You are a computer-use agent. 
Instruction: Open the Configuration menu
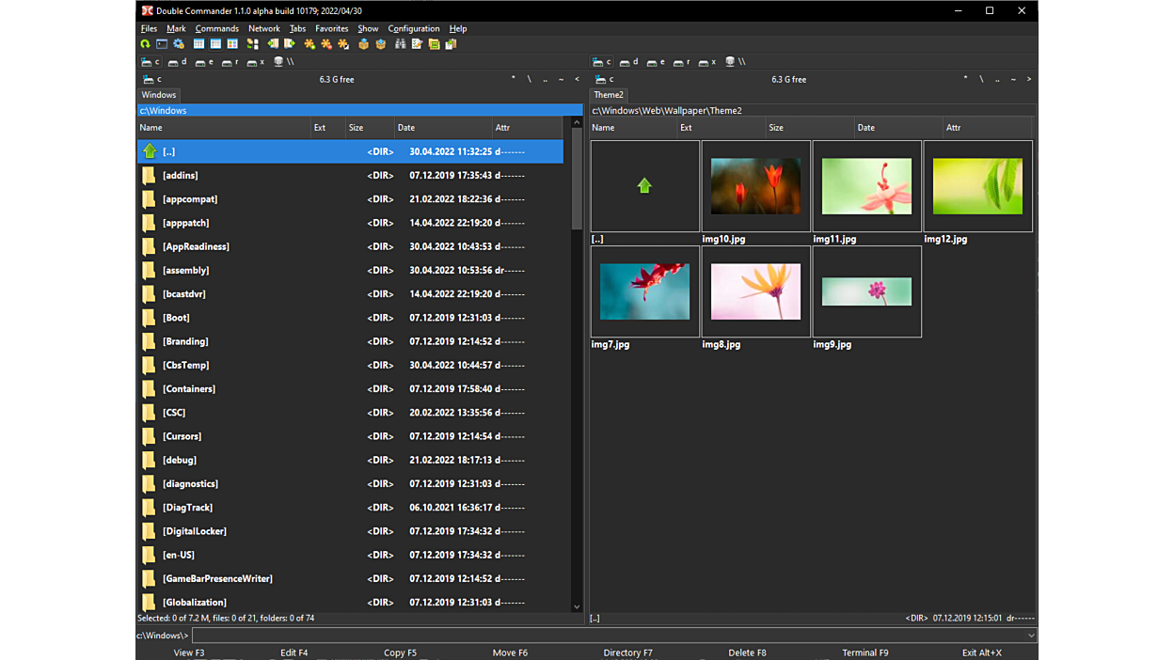pos(413,28)
